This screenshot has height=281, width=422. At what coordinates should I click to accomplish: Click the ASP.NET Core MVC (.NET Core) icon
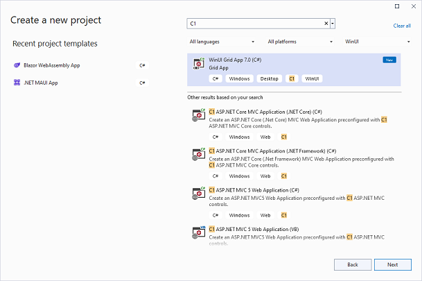pyautogui.click(x=197, y=117)
